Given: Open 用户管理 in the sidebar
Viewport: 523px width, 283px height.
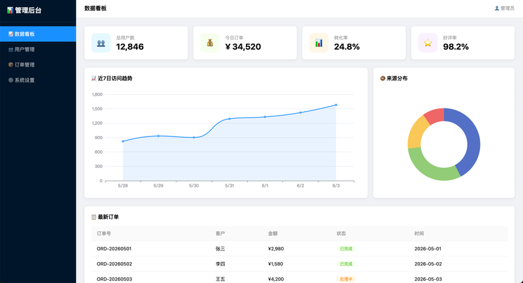Looking at the screenshot, I should tap(38, 49).
